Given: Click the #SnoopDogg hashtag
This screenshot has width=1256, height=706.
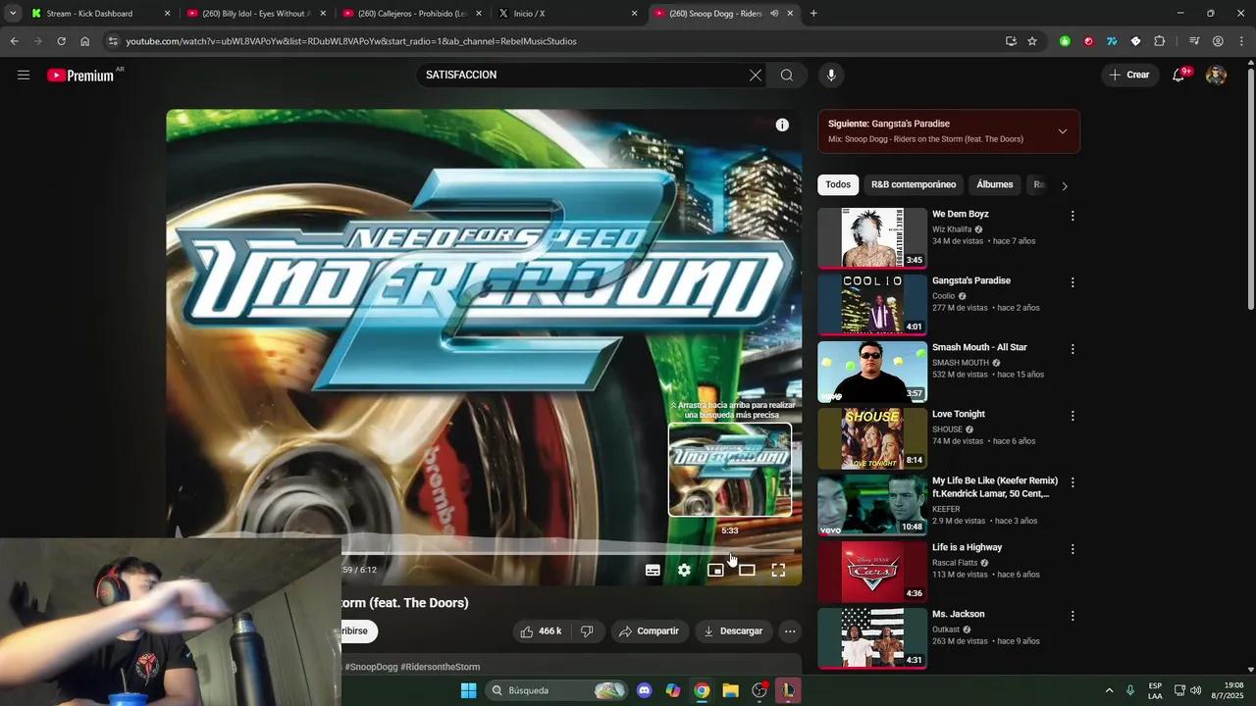Looking at the screenshot, I should coord(371,667).
